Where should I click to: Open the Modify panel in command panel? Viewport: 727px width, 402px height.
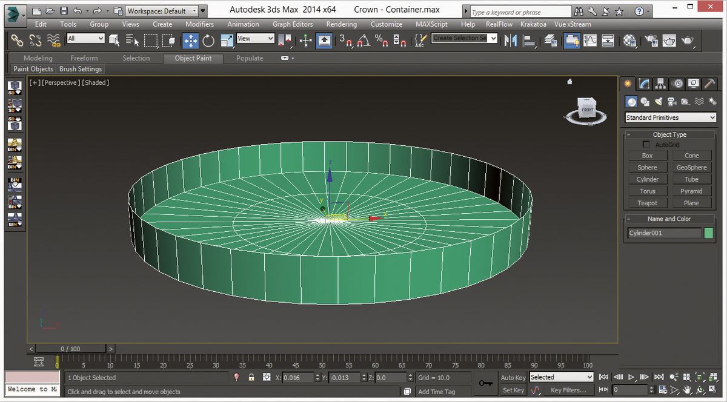coord(644,84)
